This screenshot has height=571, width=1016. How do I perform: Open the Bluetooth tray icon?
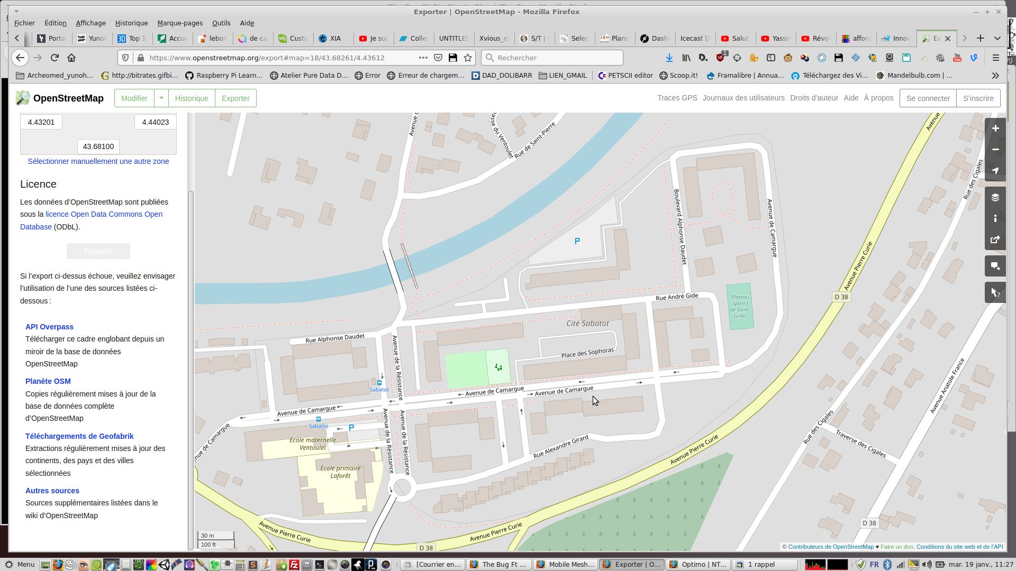(887, 565)
